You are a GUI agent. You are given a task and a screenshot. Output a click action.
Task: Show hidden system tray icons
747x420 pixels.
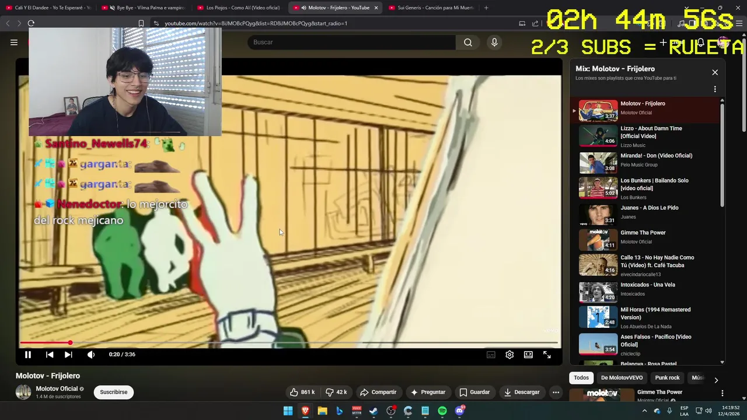[644, 411]
